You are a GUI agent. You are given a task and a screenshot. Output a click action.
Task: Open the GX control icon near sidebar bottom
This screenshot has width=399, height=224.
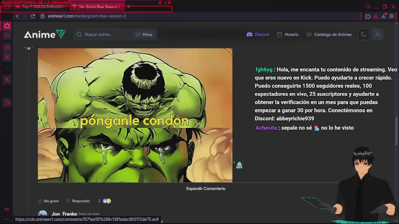click(7, 209)
